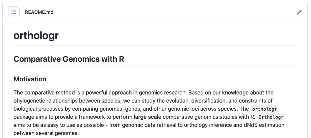Click the horizontal rule under orthologr title
This screenshot has height=138, width=311.
point(155,45)
